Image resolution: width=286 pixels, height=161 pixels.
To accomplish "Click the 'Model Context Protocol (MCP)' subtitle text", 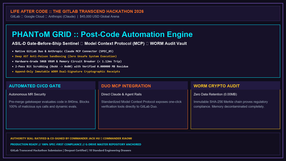I will click(114, 43).
